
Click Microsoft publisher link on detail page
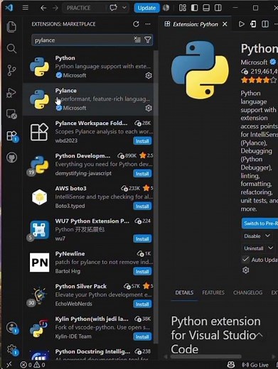tap(254, 62)
